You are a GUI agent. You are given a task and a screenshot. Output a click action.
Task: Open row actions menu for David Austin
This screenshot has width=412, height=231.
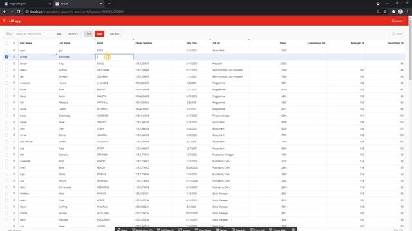pyautogui.click(x=14, y=96)
